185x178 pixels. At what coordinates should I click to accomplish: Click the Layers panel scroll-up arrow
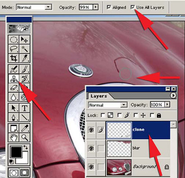tap(173, 124)
